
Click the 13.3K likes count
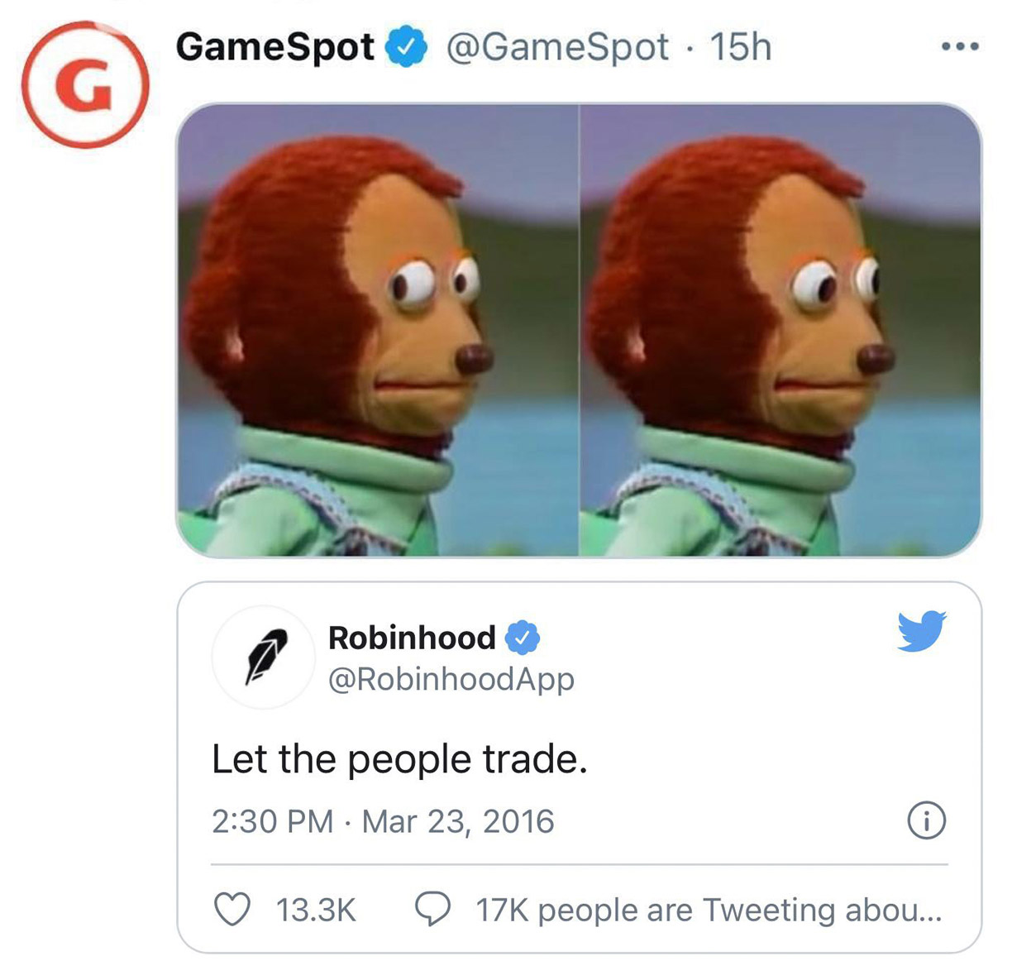click(x=316, y=911)
